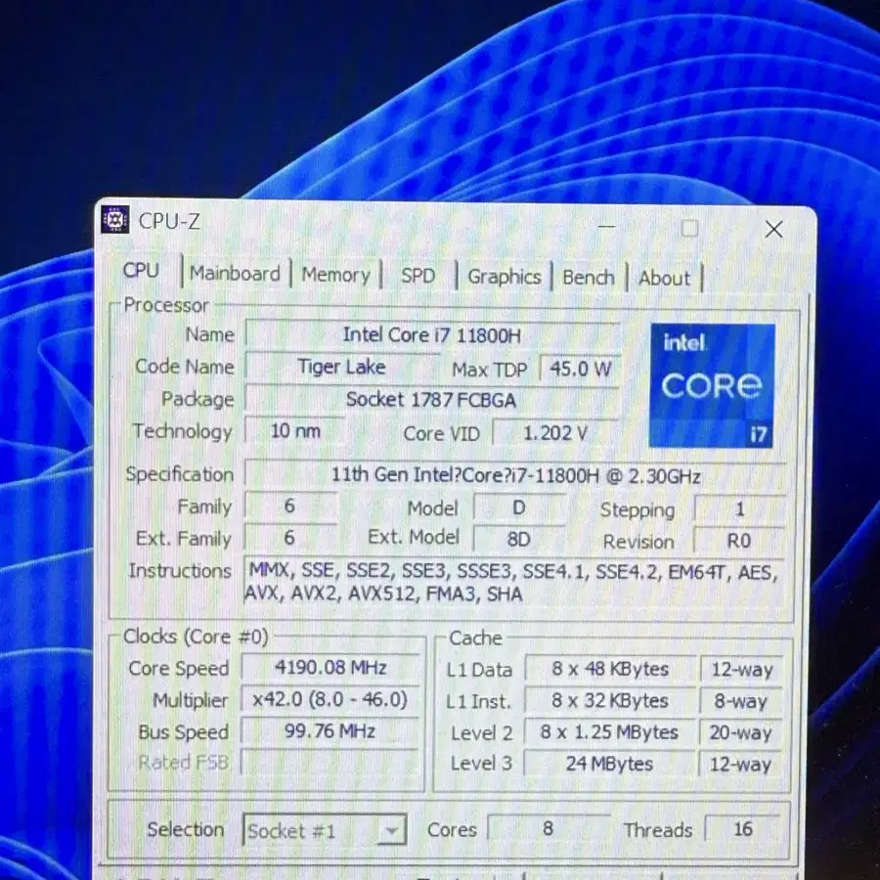This screenshot has width=880, height=880.
Task: Open the Bench tab
Action: tap(589, 278)
